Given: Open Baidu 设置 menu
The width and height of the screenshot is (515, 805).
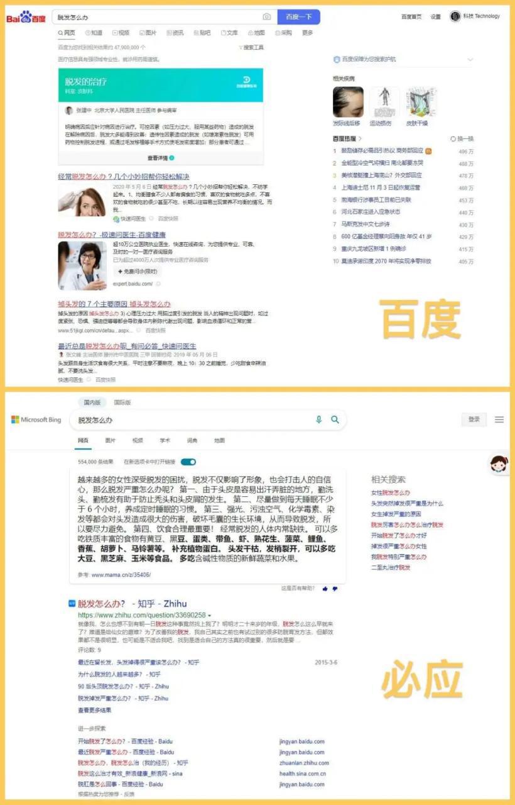Looking at the screenshot, I should click(x=435, y=17).
